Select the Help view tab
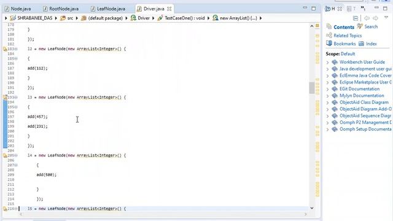 point(330,9)
